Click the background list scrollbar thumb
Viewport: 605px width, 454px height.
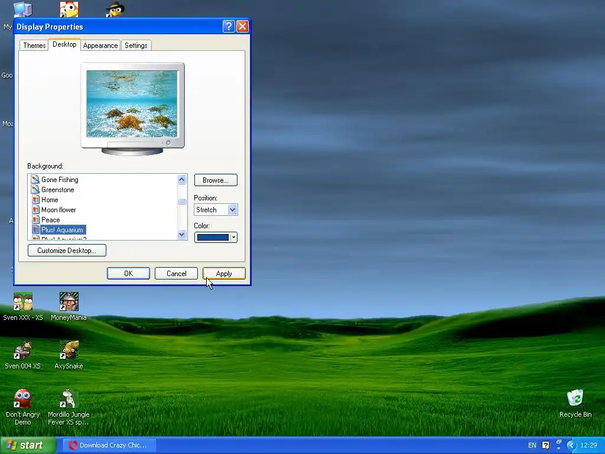[x=182, y=201]
